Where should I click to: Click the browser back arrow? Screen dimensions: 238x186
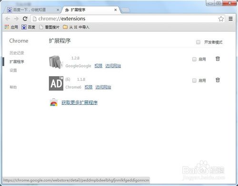(x=8, y=19)
